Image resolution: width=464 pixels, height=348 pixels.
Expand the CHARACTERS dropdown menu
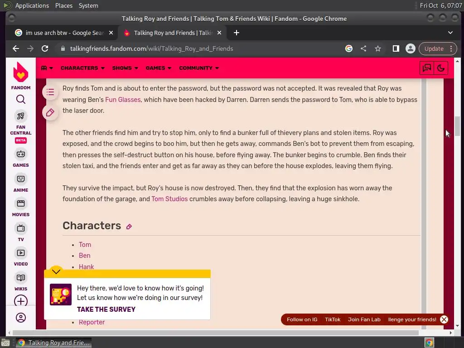(82, 68)
